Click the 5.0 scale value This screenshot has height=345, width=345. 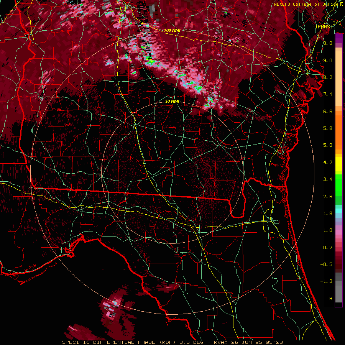[328, 145]
